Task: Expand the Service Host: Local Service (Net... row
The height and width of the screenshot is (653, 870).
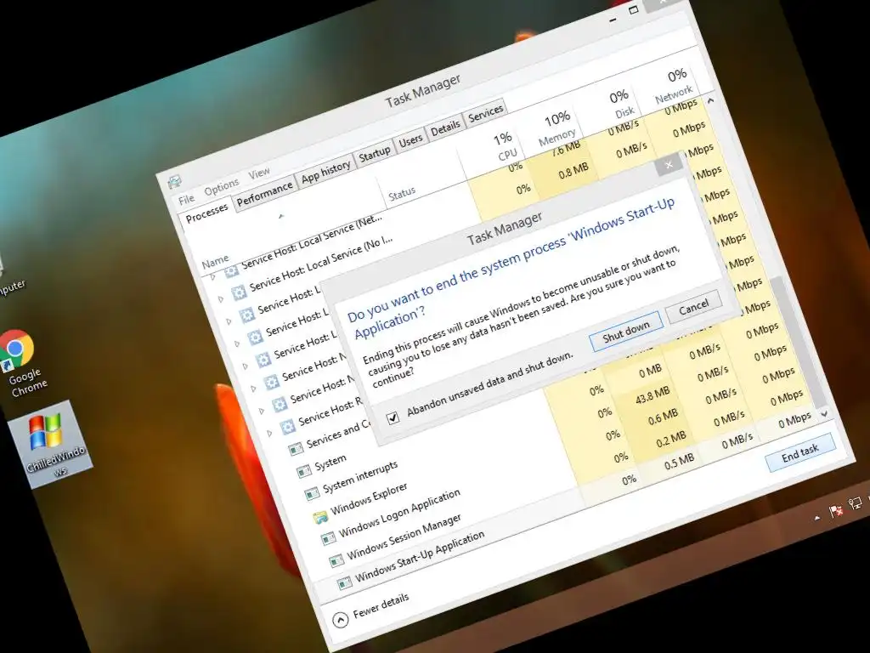Action: coord(212,276)
